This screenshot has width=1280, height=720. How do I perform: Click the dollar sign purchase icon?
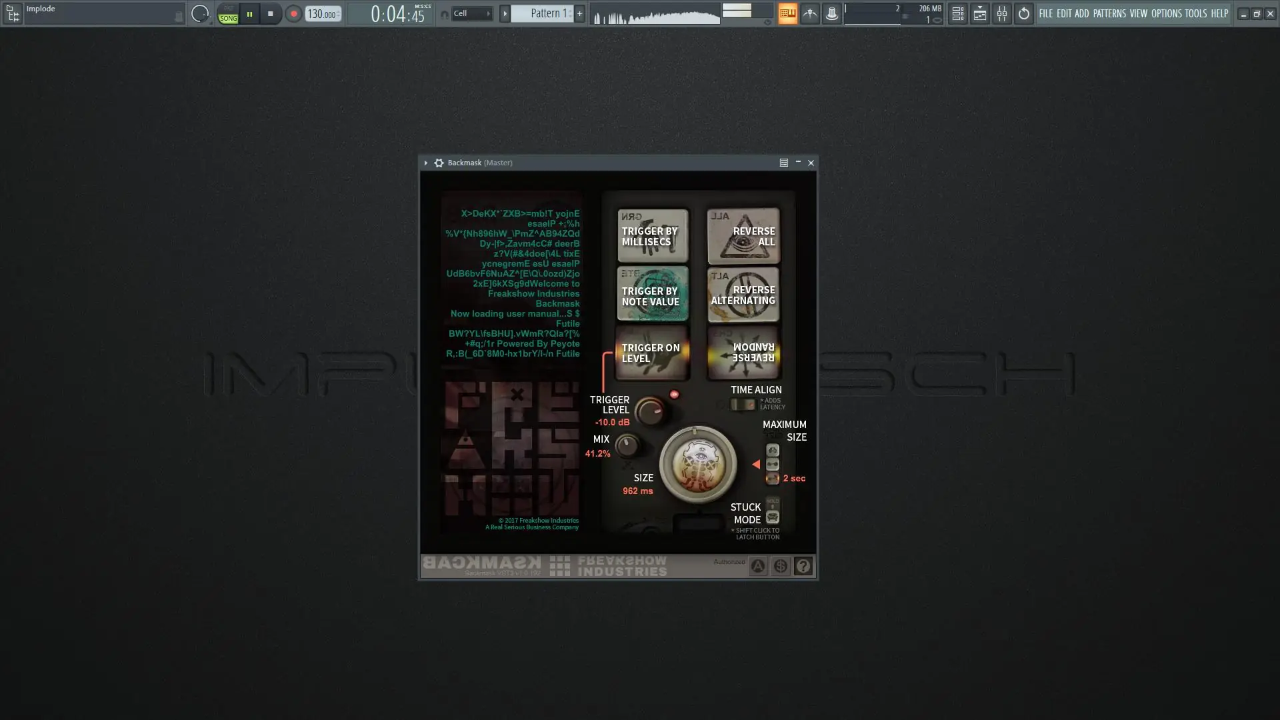tap(781, 566)
